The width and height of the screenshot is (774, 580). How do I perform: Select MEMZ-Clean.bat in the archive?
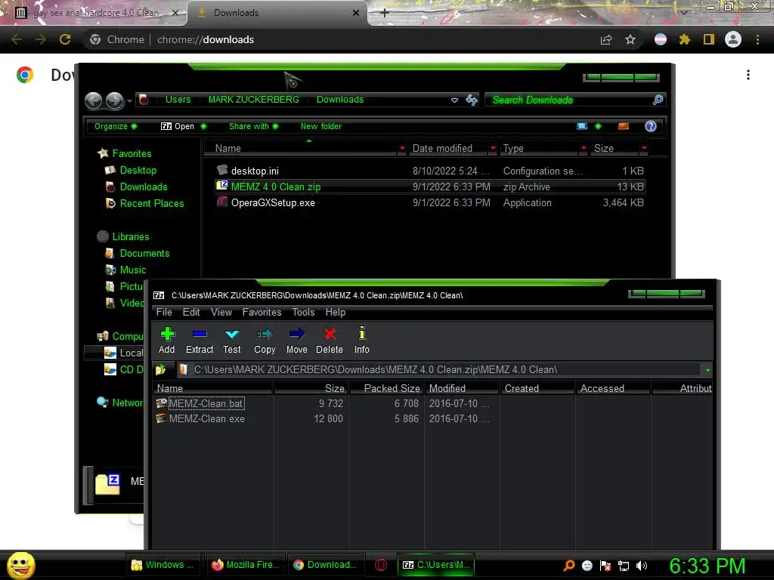(206, 403)
